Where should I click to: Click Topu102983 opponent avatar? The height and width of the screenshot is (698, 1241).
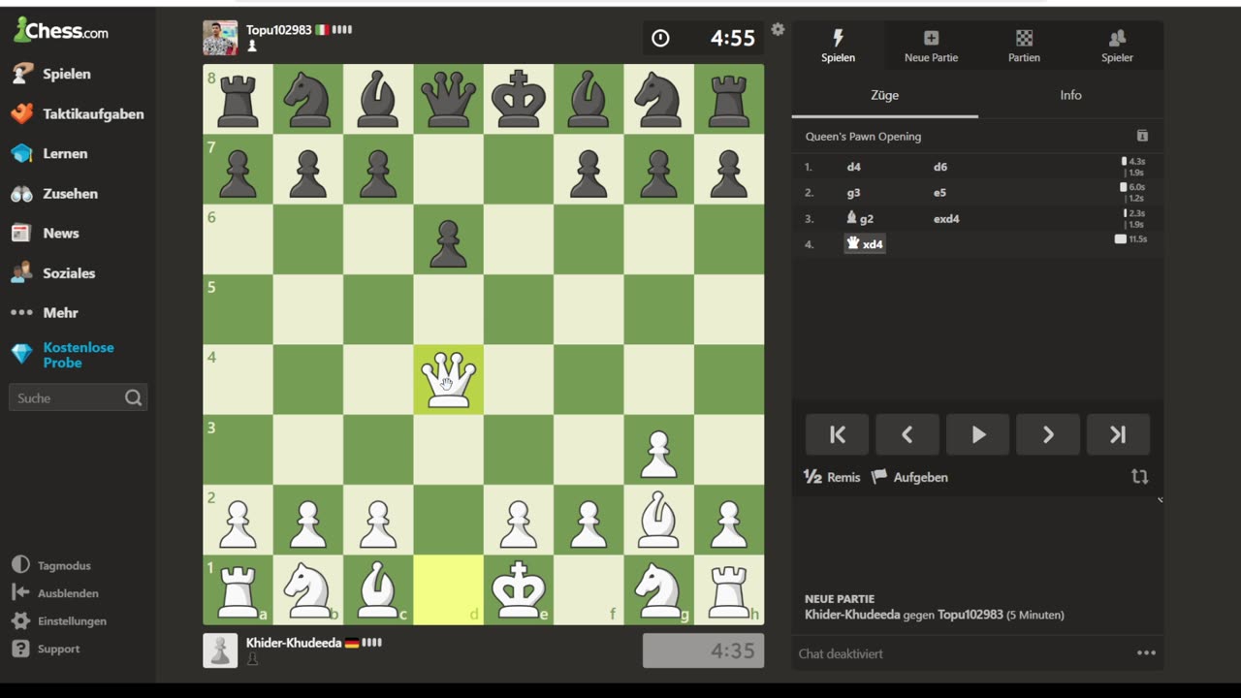[x=220, y=38]
